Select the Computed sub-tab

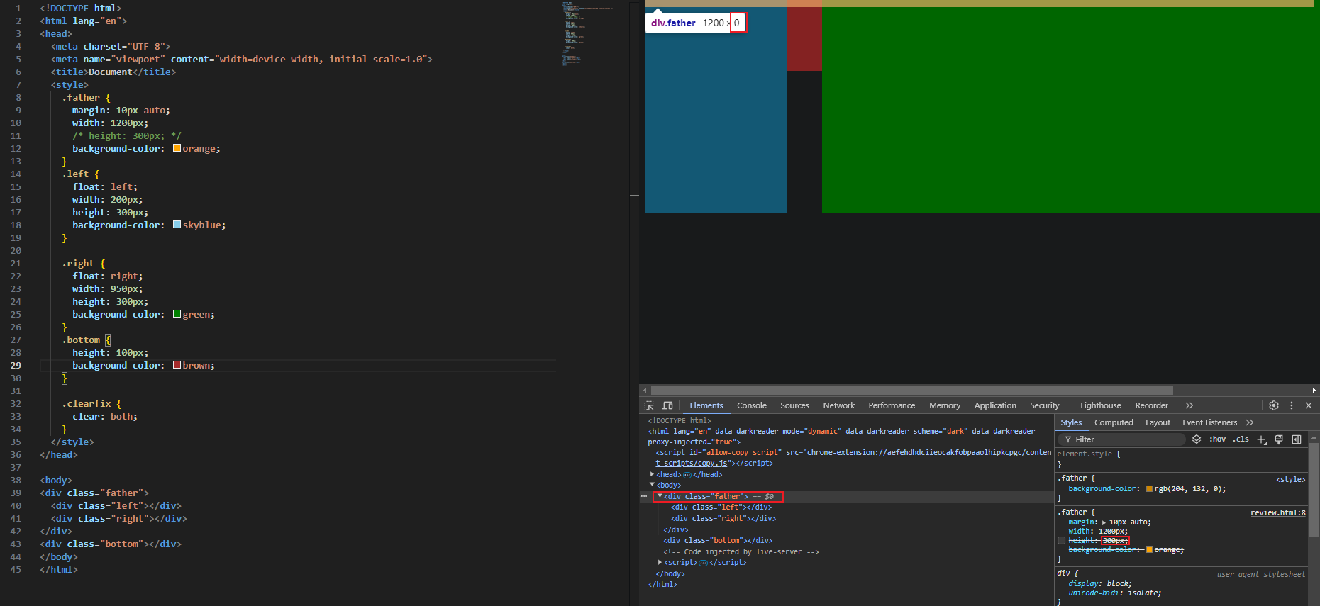coord(1114,422)
